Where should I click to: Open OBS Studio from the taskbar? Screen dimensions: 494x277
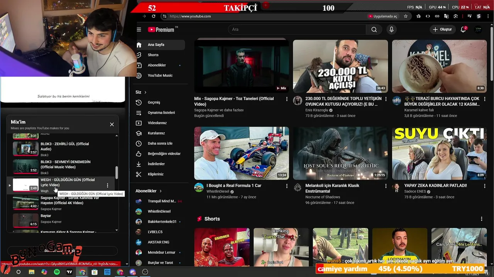tap(145, 272)
